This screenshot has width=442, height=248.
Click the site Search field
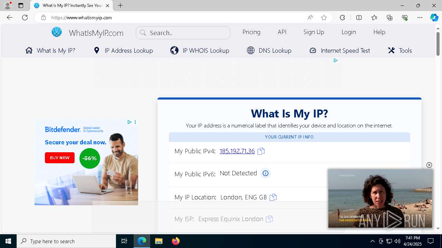tap(183, 33)
